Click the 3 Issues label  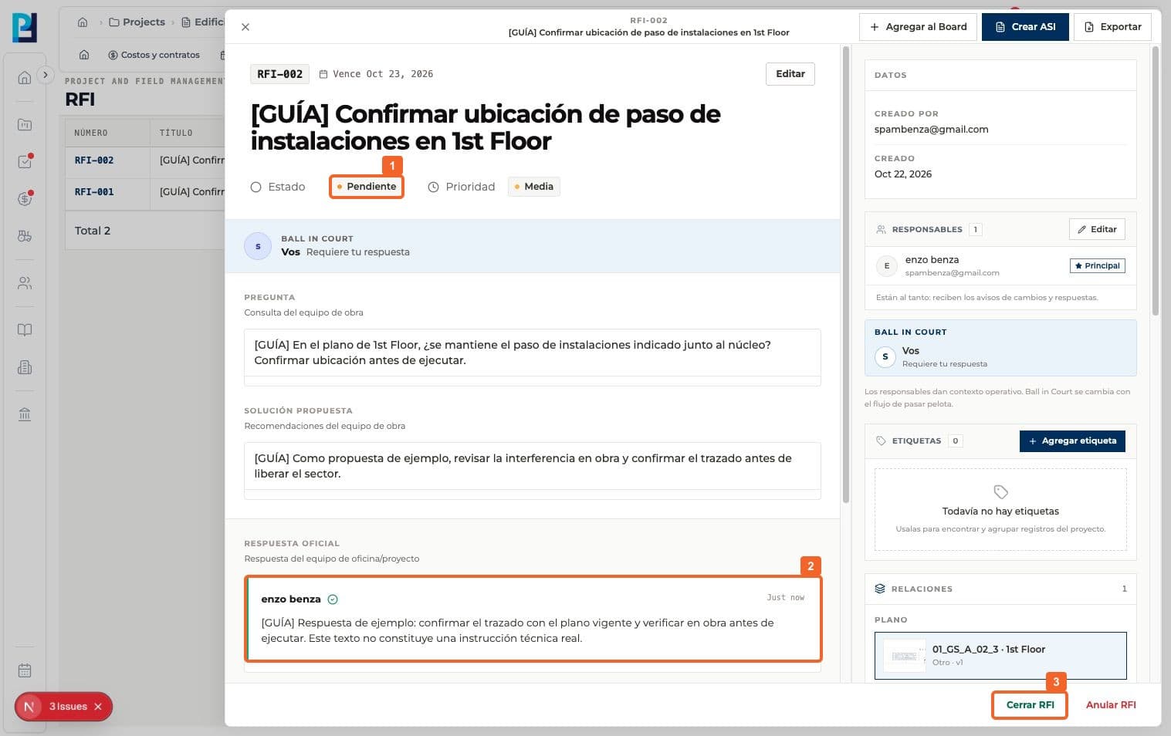tap(68, 707)
